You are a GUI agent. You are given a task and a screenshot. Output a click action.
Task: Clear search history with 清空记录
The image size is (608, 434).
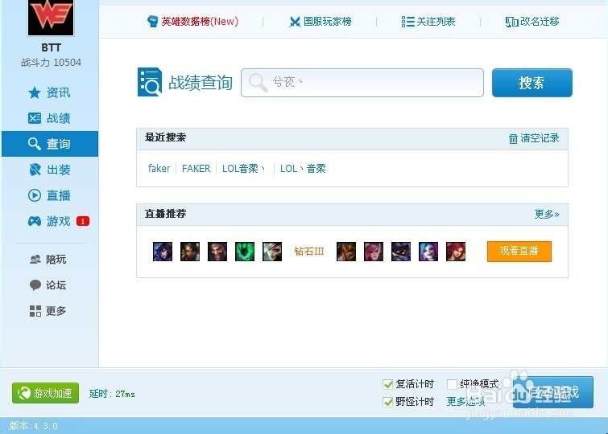click(x=534, y=138)
